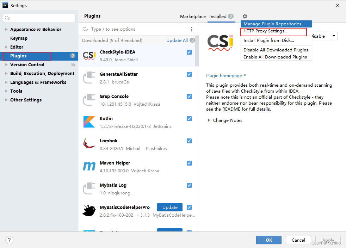
Task: Select the Kotlin plugin name
Action: [106, 118]
